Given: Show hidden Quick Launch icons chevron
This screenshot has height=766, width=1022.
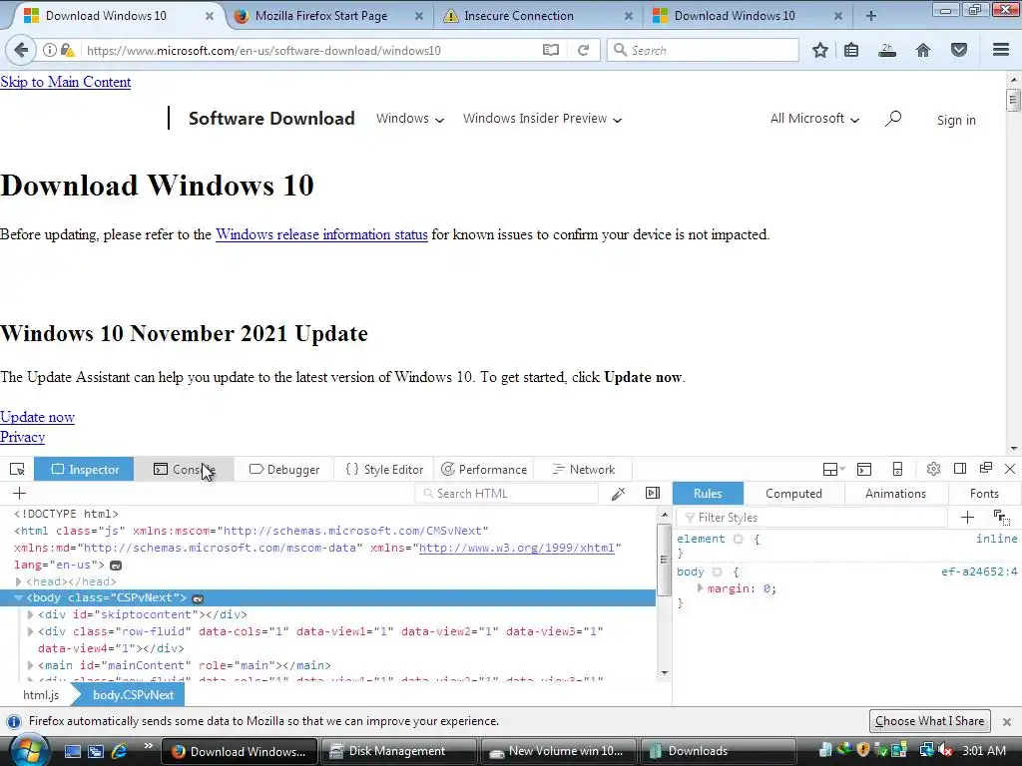Looking at the screenshot, I should pos(148,746).
